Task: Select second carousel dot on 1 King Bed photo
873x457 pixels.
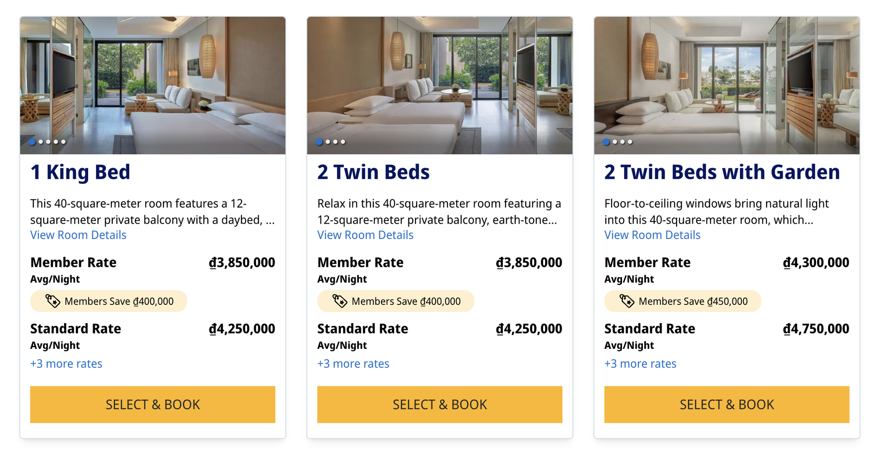Action: [x=41, y=142]
